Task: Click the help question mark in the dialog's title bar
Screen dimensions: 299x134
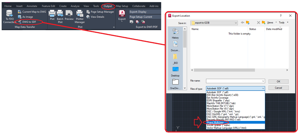Action: coord(281,16)
